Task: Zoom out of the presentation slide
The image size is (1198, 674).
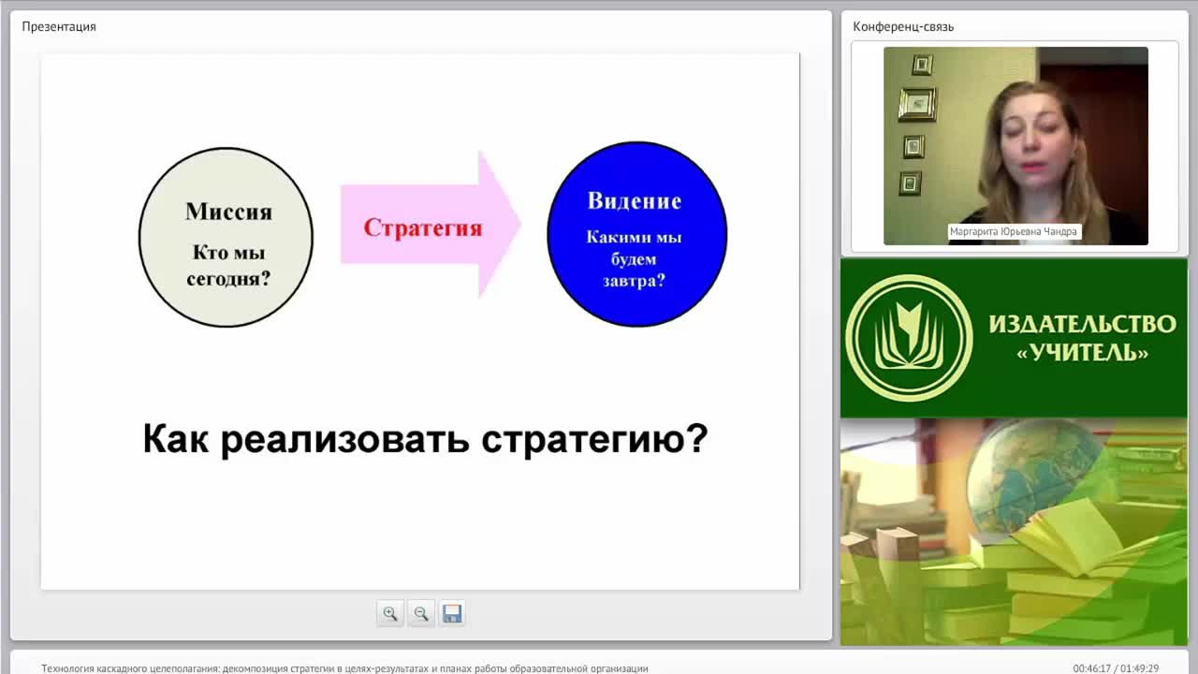Action: click(x=421, y=613)
